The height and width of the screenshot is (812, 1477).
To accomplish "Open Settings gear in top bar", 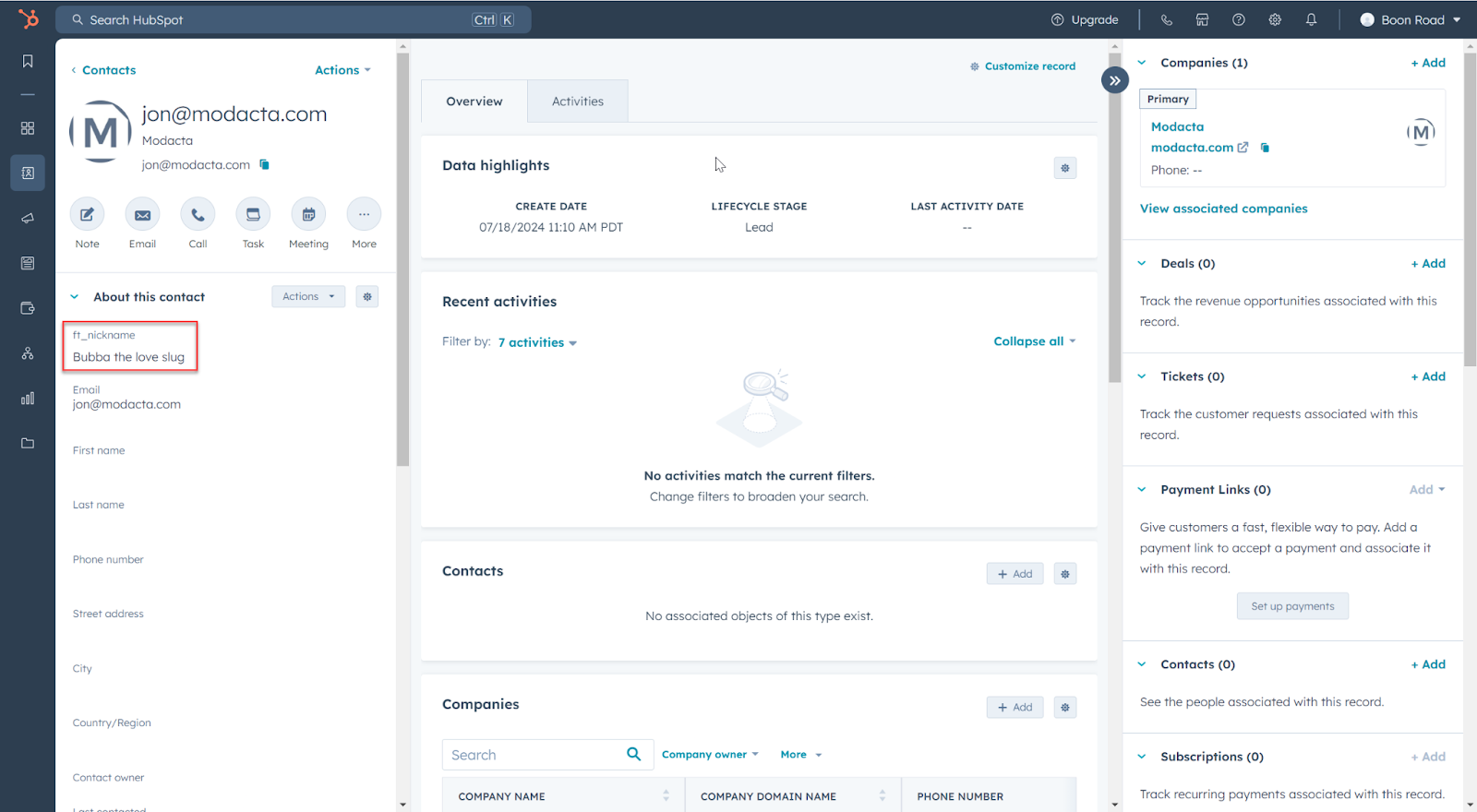I will 1275,19.
